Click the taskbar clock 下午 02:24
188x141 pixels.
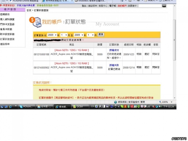tap(168, 107)
